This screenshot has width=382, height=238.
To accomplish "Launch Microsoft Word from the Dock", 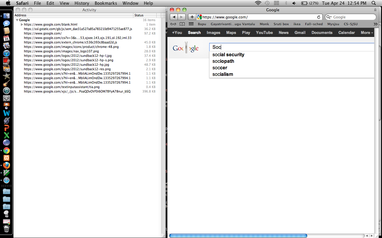I will tap(7, 113).
